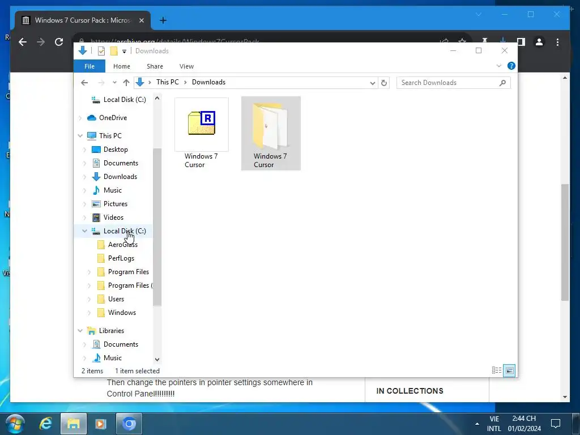The height and width of the screenshot is (435, 580).
Task: Switch to the Share ribbon tab
Action: tap(155, 66)
